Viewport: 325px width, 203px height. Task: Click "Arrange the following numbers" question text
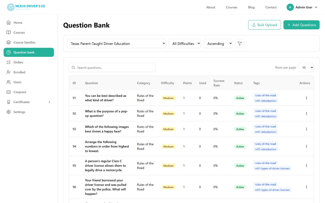[x=107, y=146]
